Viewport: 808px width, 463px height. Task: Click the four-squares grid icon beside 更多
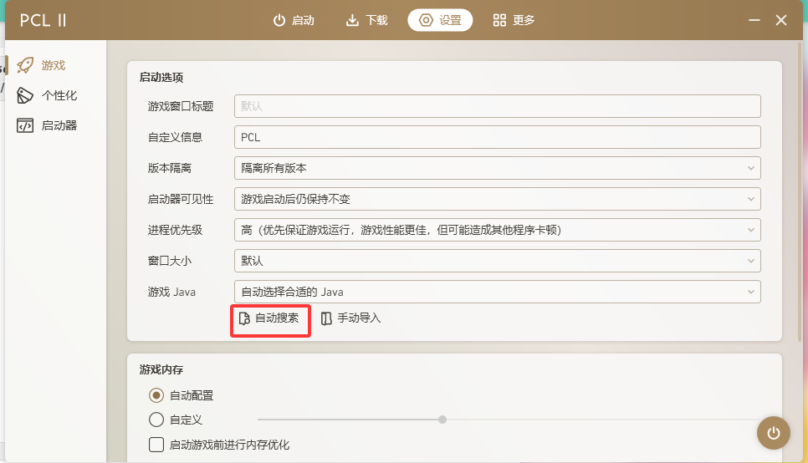(499, 20)
